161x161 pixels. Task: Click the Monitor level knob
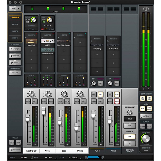point(146,138)
